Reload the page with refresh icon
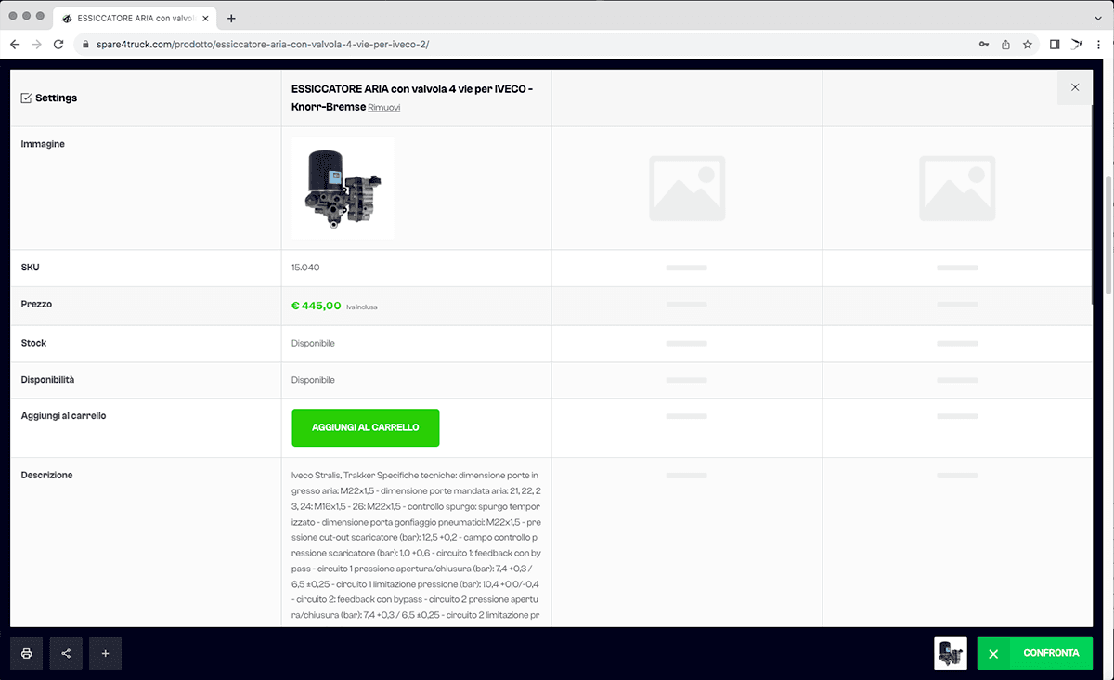Image resolution: width=1114 pixels, height=680 pixels. point(58,44)
